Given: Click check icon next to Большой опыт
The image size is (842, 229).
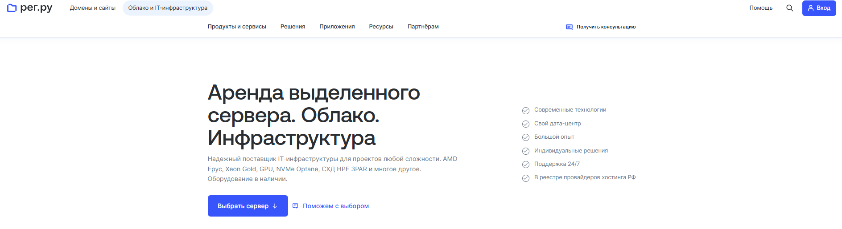Looking at the screenshot, I should coord(526,137).
